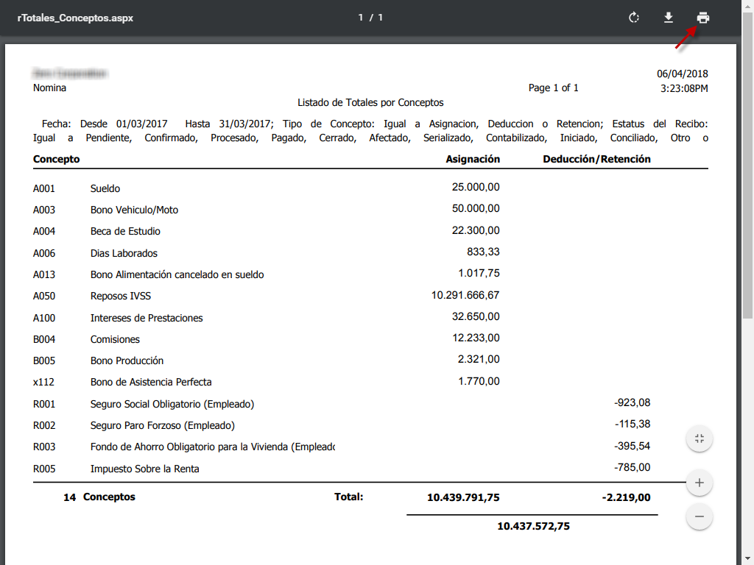
Task: Click the rTotales_Conceptos.aspx file title
Action: [x=75, y=18]
